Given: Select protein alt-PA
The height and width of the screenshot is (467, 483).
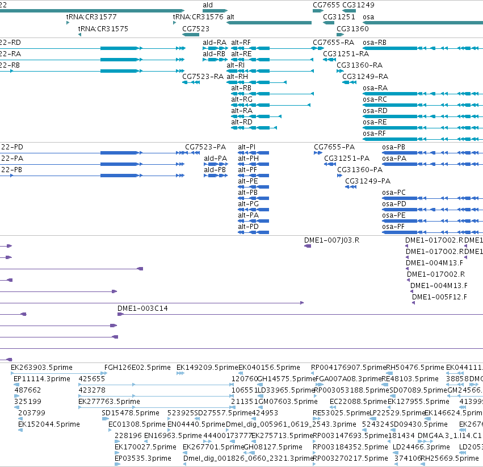Looking at the screenshot, I should [248, 215].
